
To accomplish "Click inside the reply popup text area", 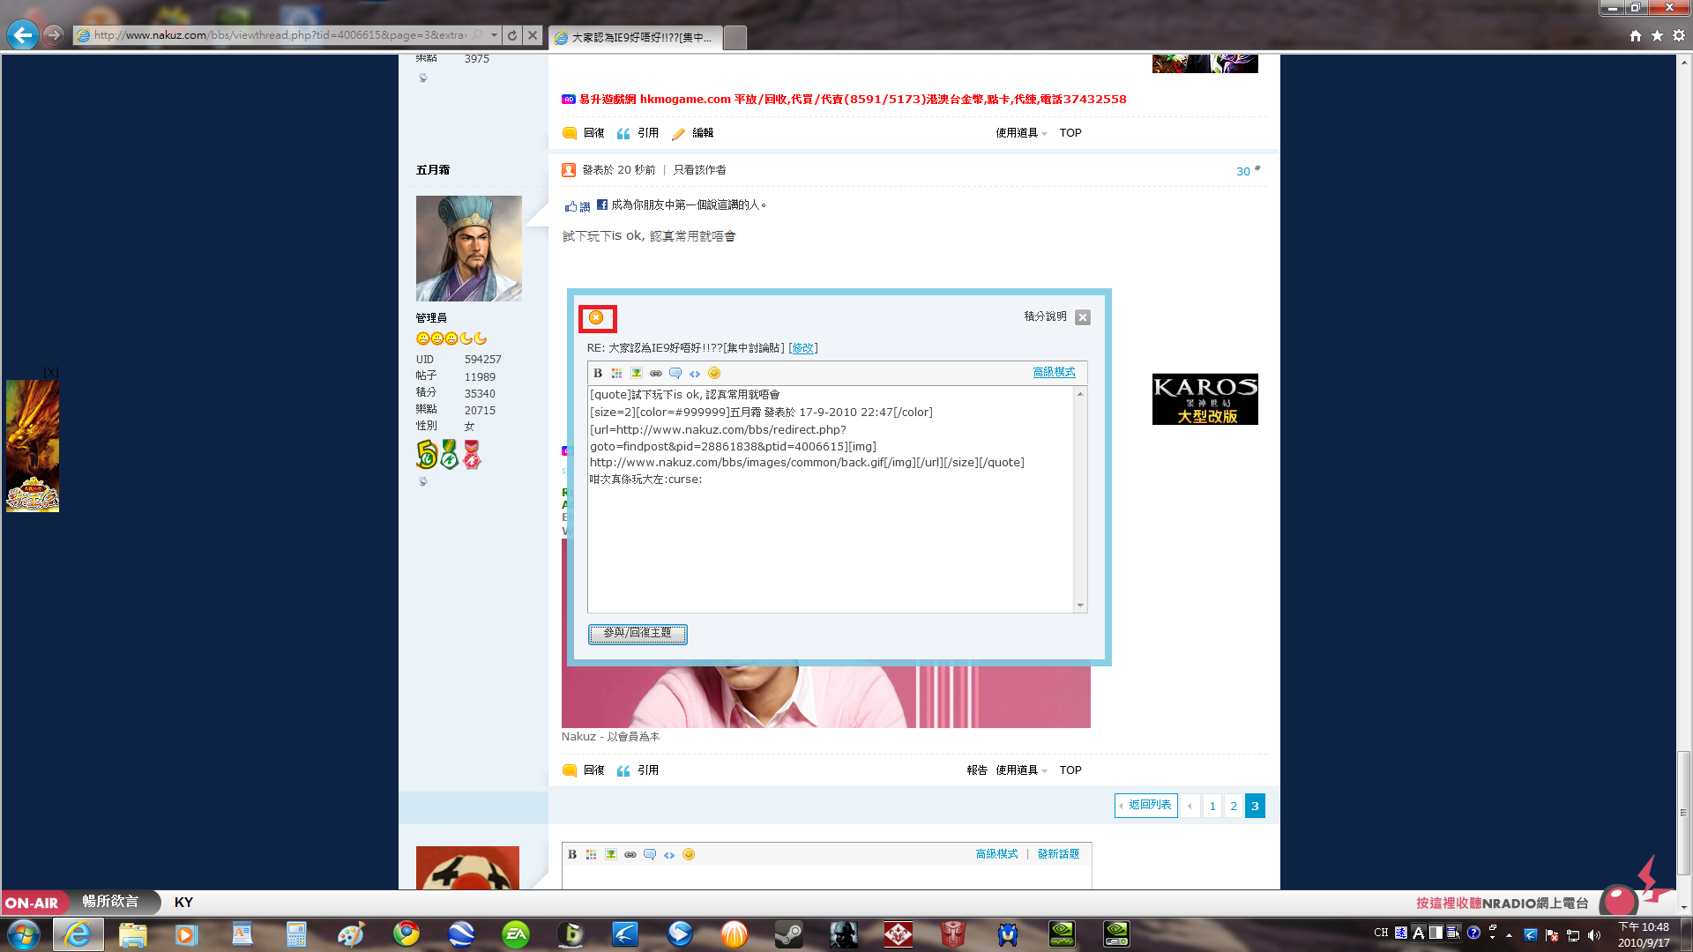I will [831, 499].
